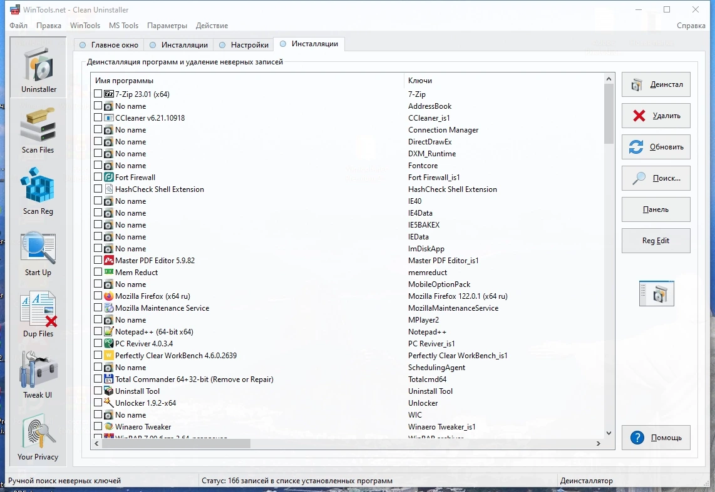Click the Панель button
The image size is (715, 492).
[656, 209]
